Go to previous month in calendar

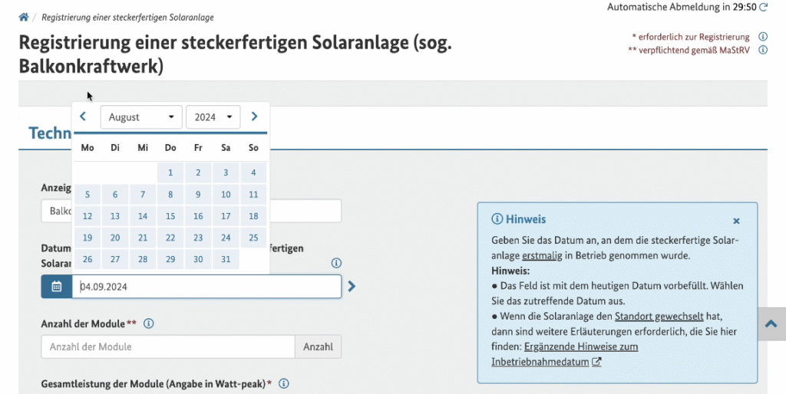click(83, 117)
